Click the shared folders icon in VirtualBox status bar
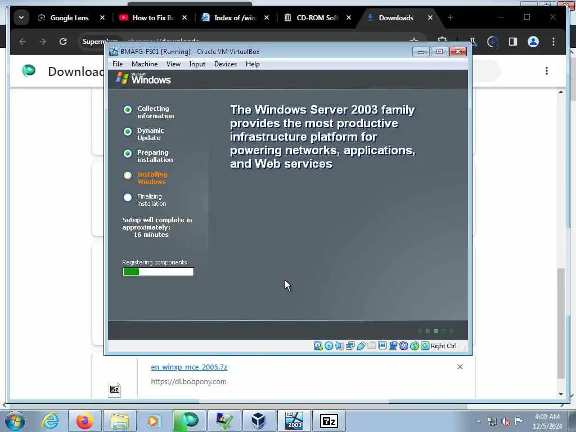 pos(371,346)
